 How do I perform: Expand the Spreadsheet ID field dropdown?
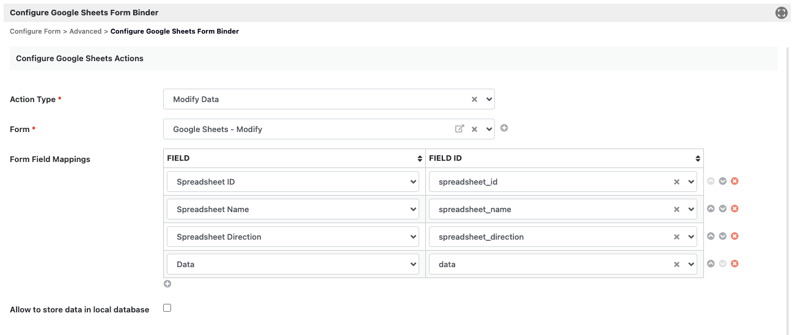[x=413, y=182]
